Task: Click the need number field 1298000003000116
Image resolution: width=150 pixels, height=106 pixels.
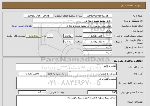Action: click(x=97, y=16)
